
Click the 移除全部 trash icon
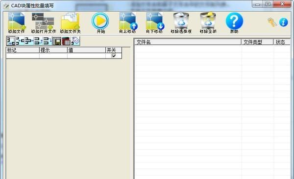coord(208,20)
